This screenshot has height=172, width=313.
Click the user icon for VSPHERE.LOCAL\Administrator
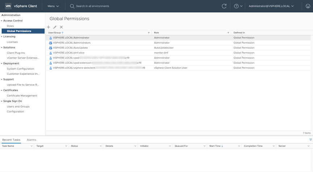click(x=50, y=38)
